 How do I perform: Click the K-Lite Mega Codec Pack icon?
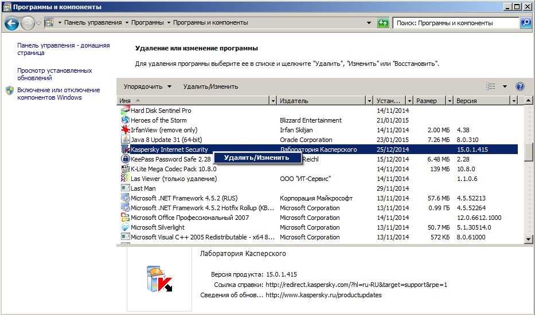point(125,169)
